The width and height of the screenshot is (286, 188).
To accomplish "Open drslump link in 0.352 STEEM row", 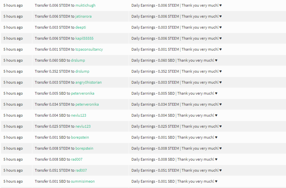I will (x=82, y=71).
